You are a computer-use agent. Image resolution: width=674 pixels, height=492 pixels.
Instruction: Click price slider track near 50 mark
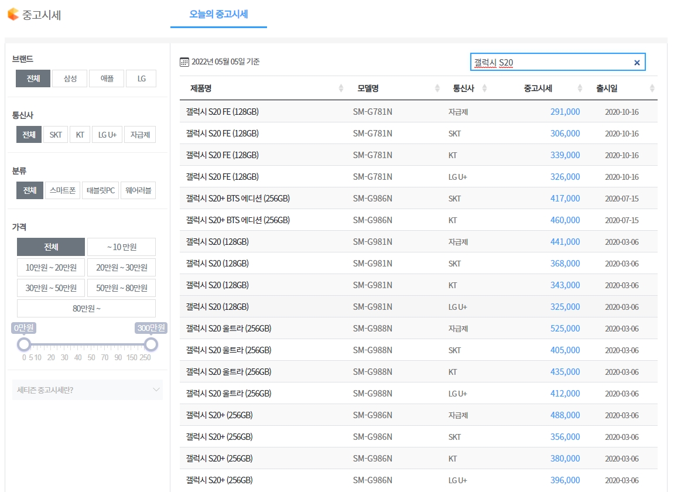click(91, 345)
